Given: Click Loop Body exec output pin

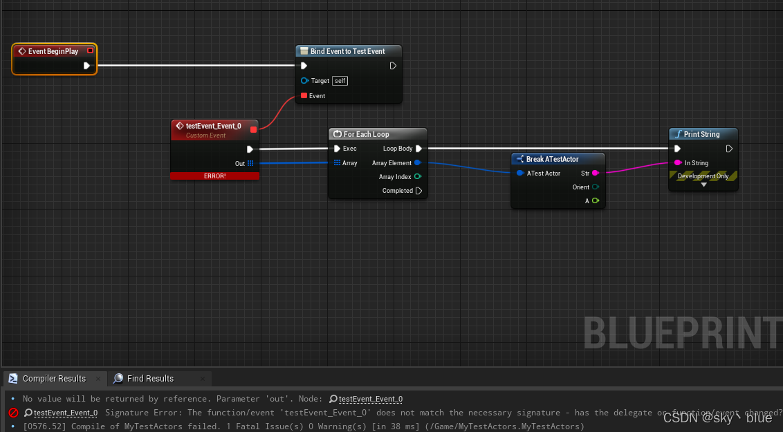Looking at the screenshot, I should 418,148.
